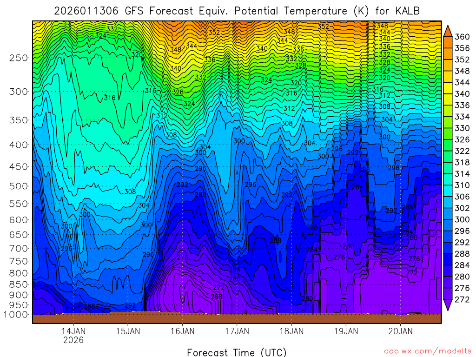Click the 450 pressure level axis label
Screen dimensions: 476x357
pyautogui.click(x=19, y=167)
